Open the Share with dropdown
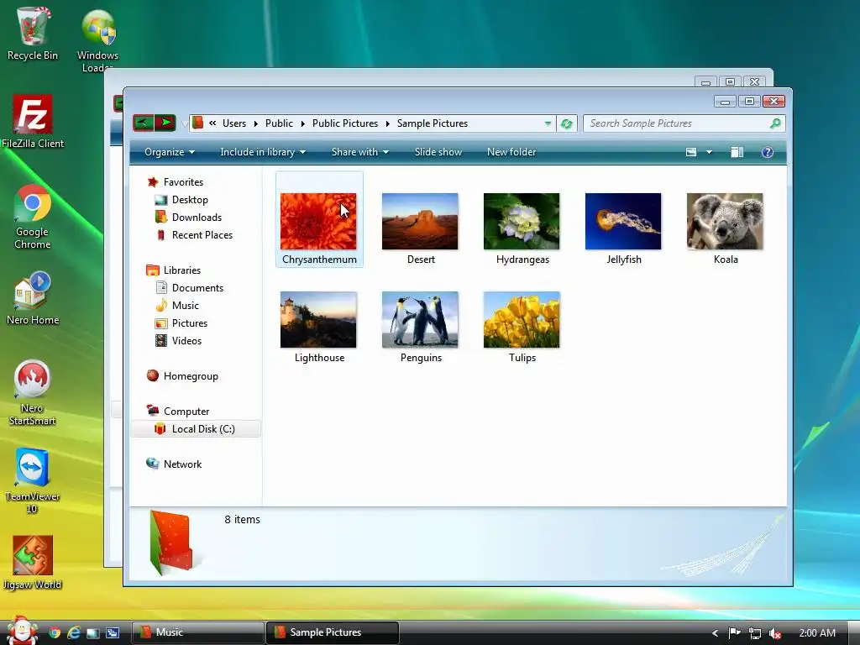Image resolution: width=860 pixels, height=645 pixels. [x=359, y=152]
